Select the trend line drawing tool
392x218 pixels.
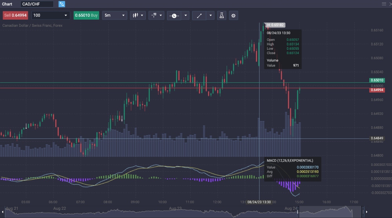point(199,16)
